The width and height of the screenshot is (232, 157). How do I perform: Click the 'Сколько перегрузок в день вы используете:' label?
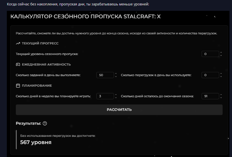point(156,75)
